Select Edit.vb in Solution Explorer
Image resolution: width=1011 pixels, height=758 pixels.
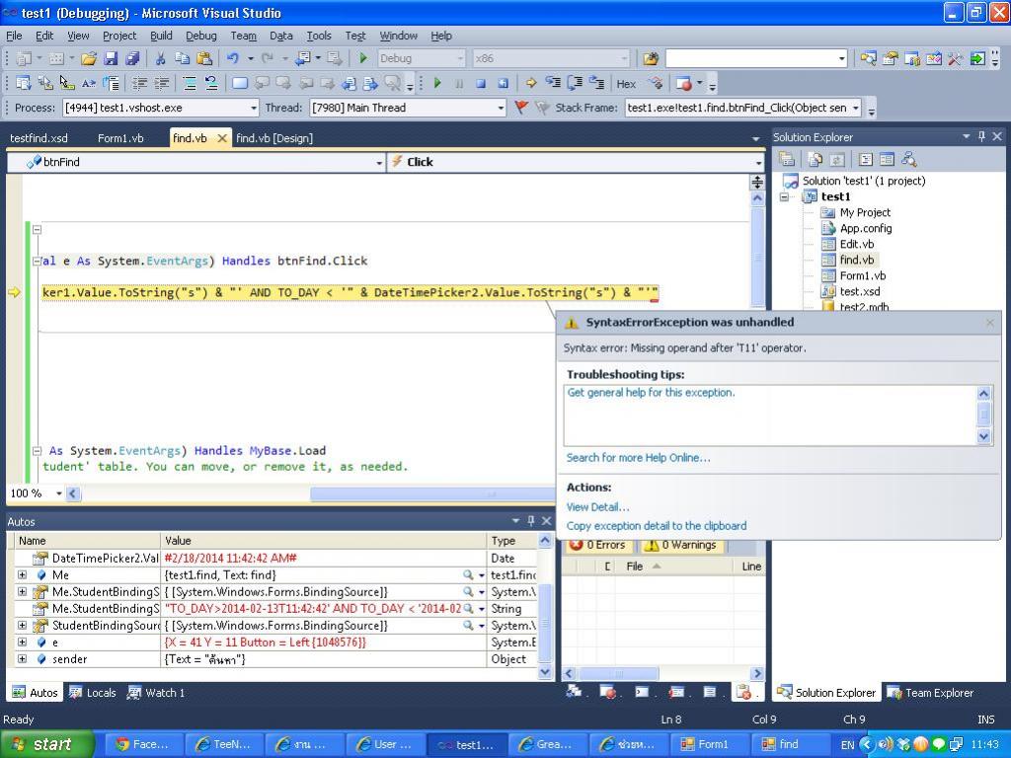coord(856,245)
